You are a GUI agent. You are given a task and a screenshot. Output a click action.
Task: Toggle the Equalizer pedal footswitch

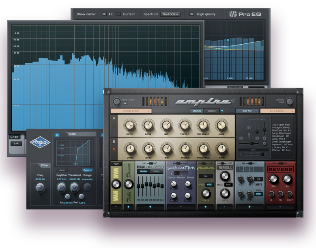pyautogui.click(x=150, y=207)
